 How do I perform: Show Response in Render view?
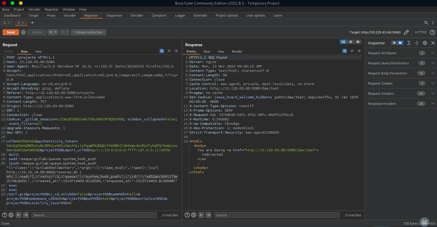click(x=237, y=51)
